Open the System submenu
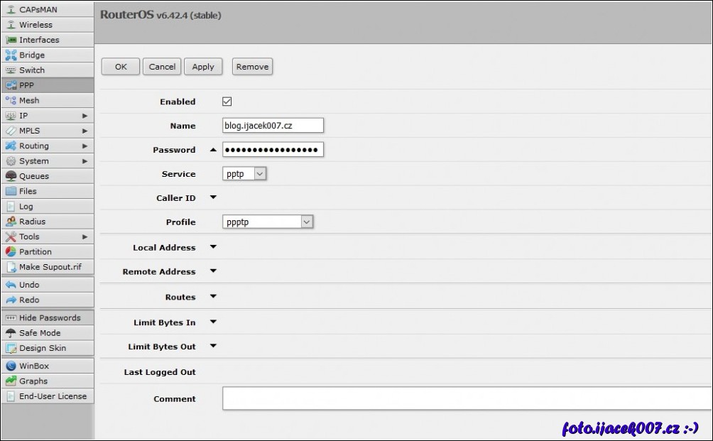This screenshot has width=713, height=441. tap(46, 161)
